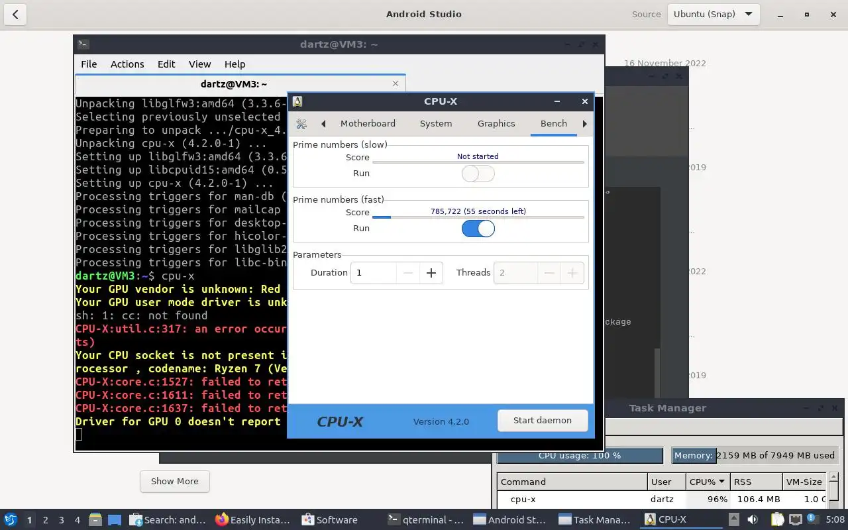Click the Duration input field
The image size is (848, 530).
(374, 273)
